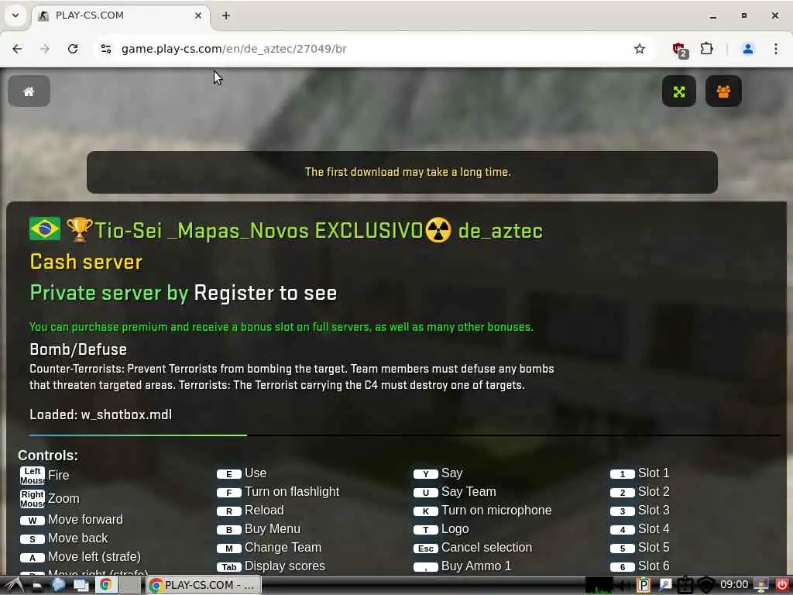The image size is (793, 595).
Task: Click the home icon button
Action: coord(29,91)
